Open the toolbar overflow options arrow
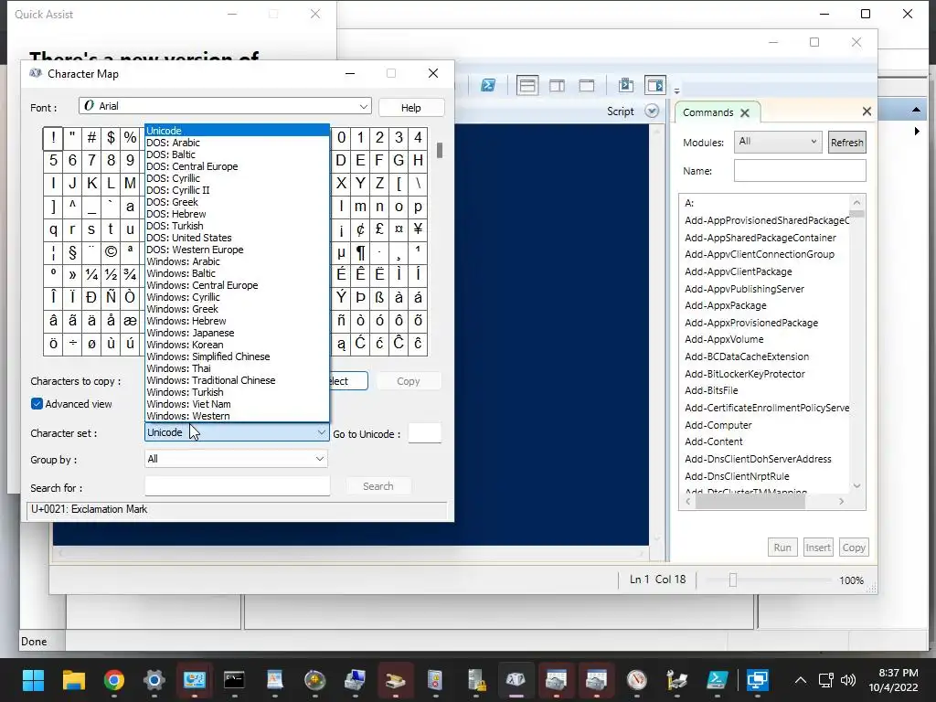Screen dimensions: 936x702 point(677,91)
